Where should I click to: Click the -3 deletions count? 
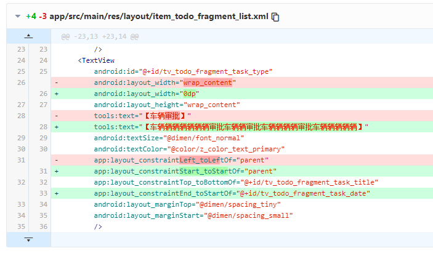coord(42,17)
